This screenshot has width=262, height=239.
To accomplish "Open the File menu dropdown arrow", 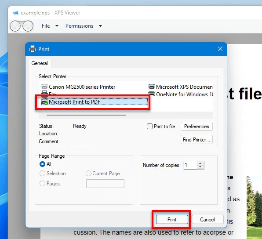I will tap(57, 26).
